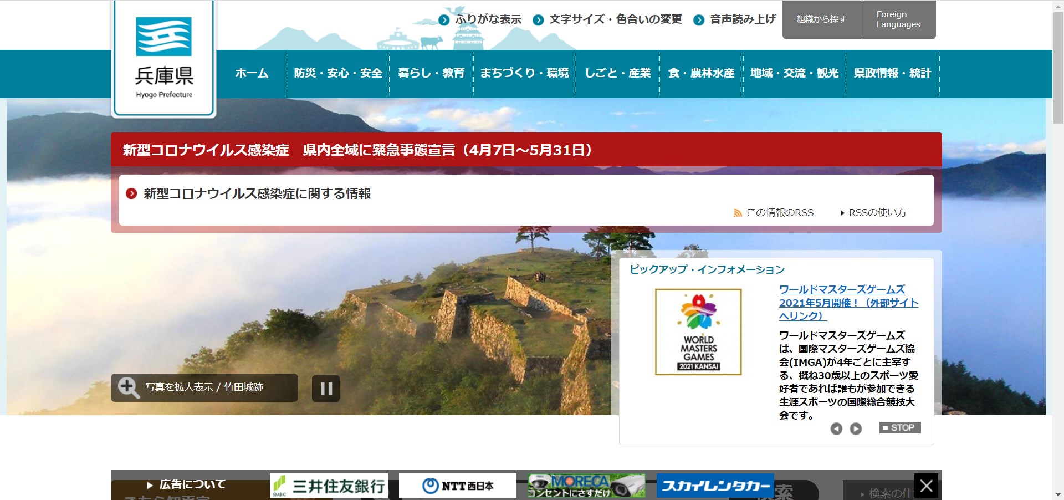Click the World Masters Games 2021 Kansai logo

click(698, 332)
